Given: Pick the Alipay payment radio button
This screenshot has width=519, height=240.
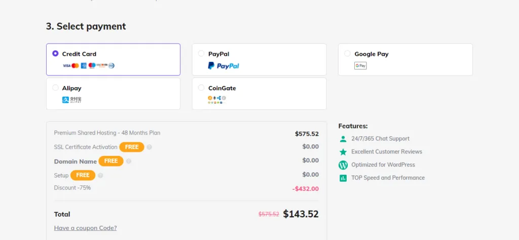Looking at the screenshot, I should pyautogui.click(x=55, y=88).
